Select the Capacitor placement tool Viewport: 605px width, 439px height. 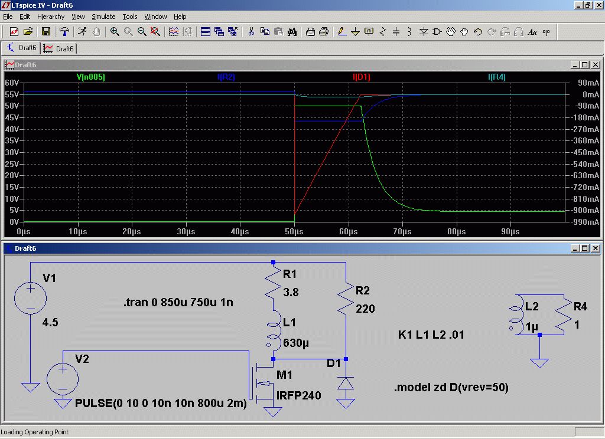pos(396,32)
